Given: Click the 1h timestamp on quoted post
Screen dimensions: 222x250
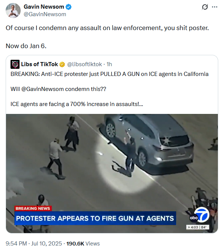Looking at the screenshot, I should [109, 64].
